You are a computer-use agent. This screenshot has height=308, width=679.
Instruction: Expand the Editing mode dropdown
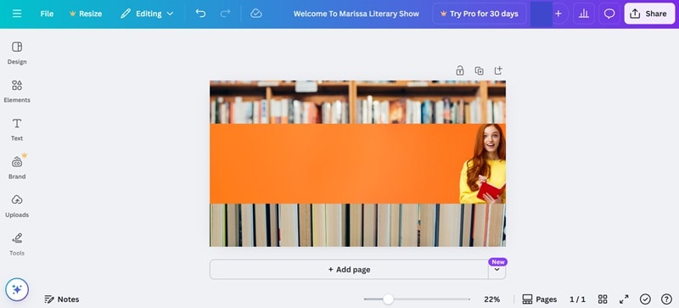click(x=147, y=14)
